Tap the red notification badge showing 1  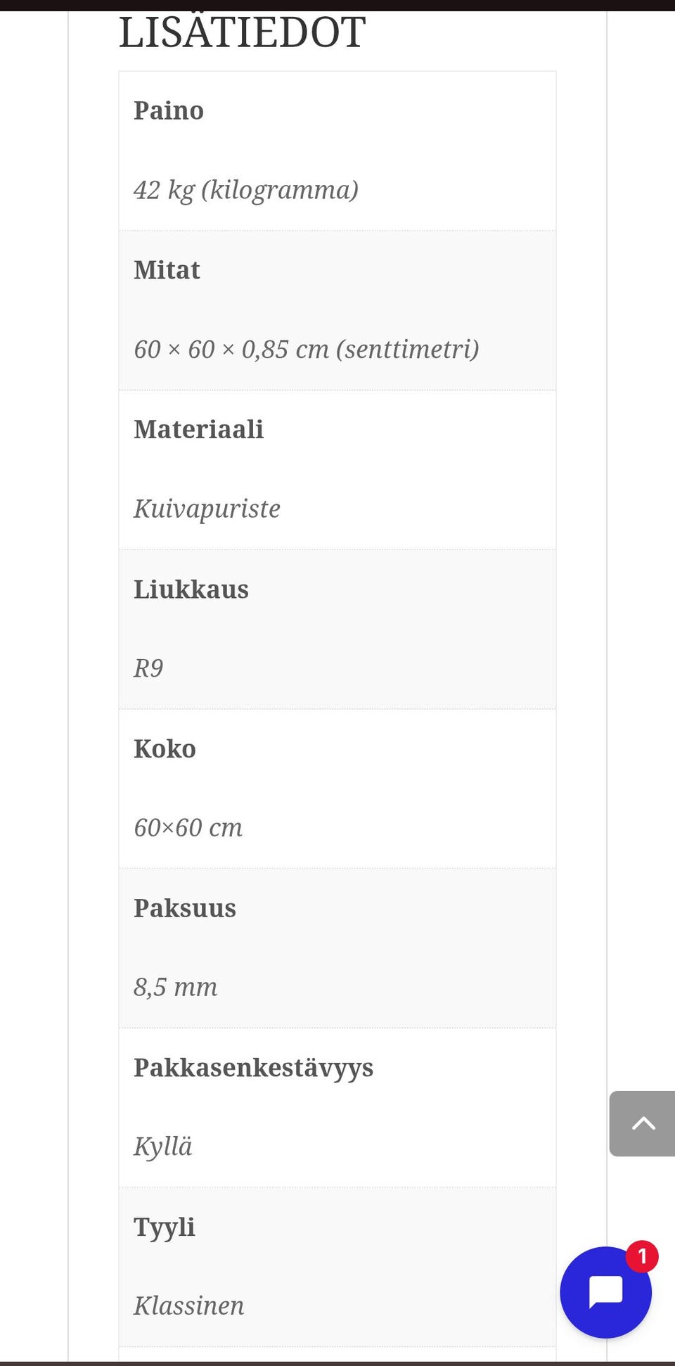click(642, 1256)
